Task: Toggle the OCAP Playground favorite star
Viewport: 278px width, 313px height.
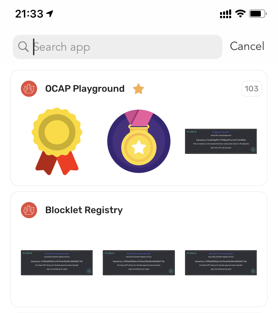Action: pos(138,89)
